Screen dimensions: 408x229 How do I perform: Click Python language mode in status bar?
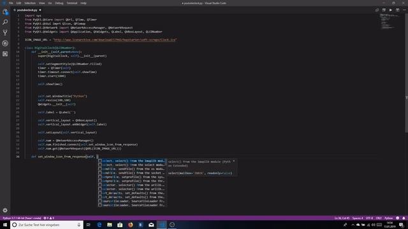[x=388, y=218]
